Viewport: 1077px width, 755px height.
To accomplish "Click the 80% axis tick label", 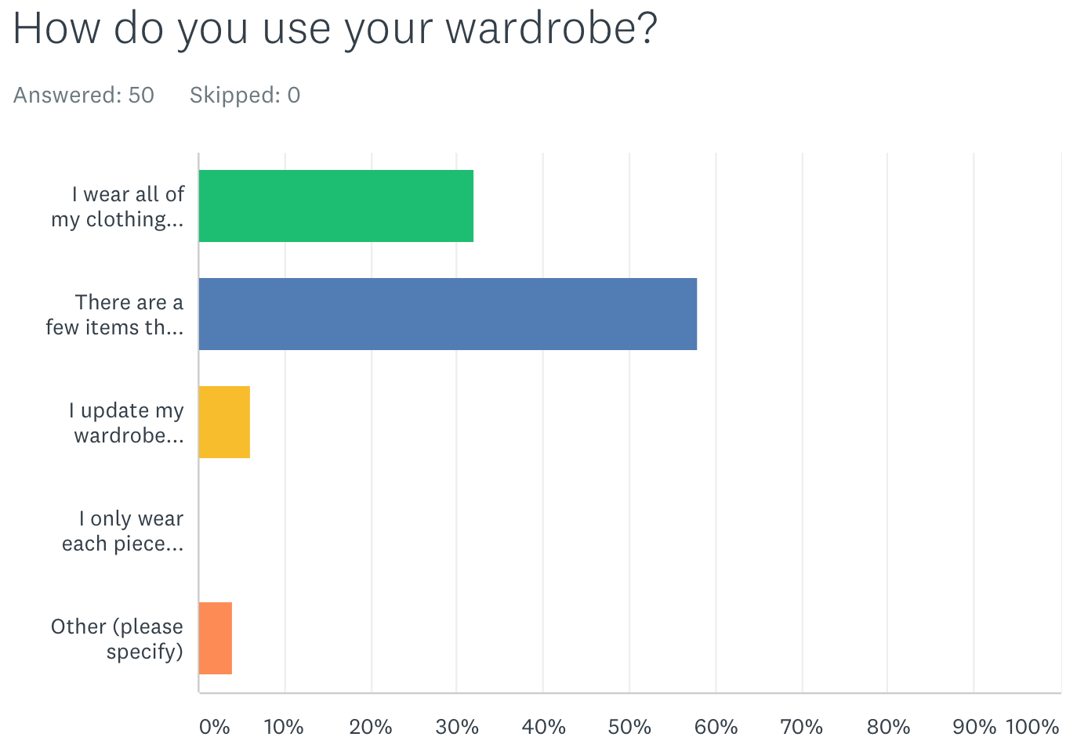I will click(x=888, y=727).
